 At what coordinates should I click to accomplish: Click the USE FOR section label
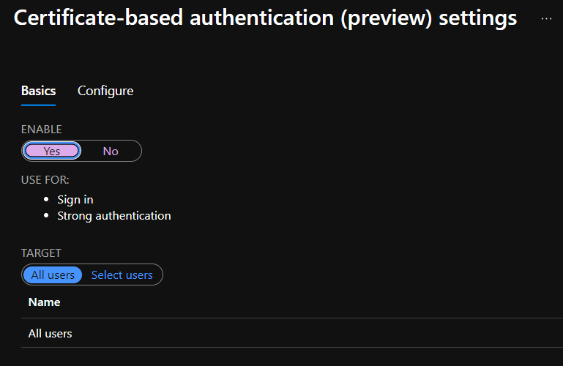pos(50,180)
